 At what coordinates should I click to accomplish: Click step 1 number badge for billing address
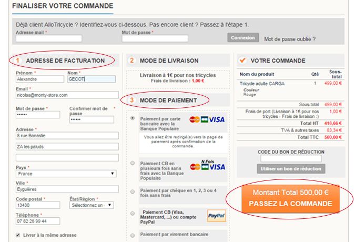point(17,60)
